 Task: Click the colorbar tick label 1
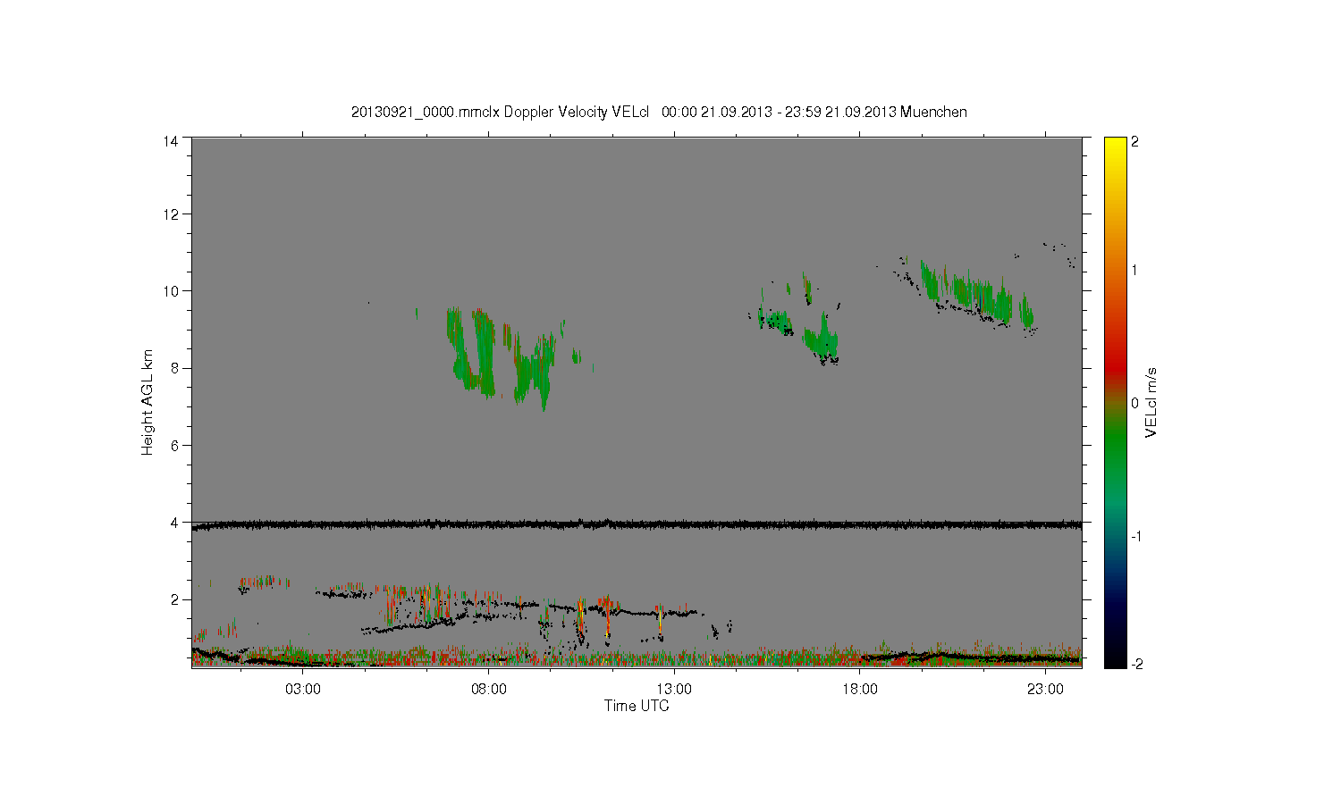point(1135,271)
